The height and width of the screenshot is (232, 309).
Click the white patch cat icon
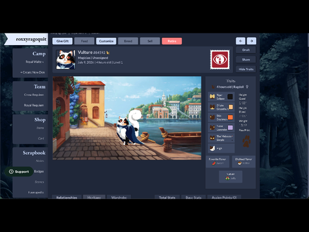[212, 148]
